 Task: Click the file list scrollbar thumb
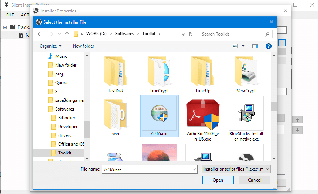point(274,107)
